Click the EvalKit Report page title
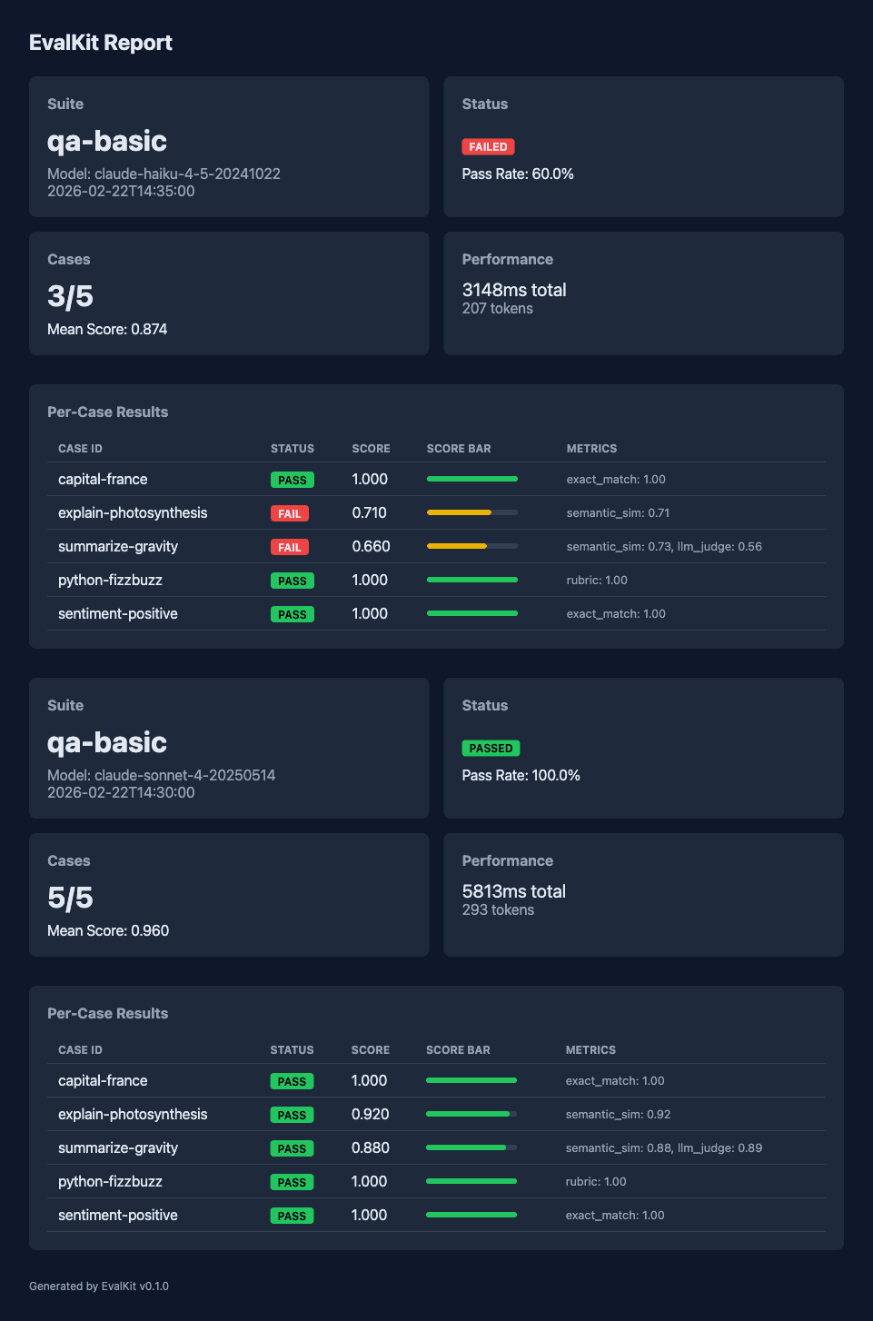The height and width of the screenshot is (1321, 873). point(101,43)
